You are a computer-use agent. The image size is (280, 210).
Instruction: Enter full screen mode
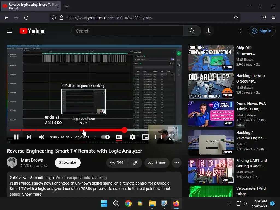point(172,137)
